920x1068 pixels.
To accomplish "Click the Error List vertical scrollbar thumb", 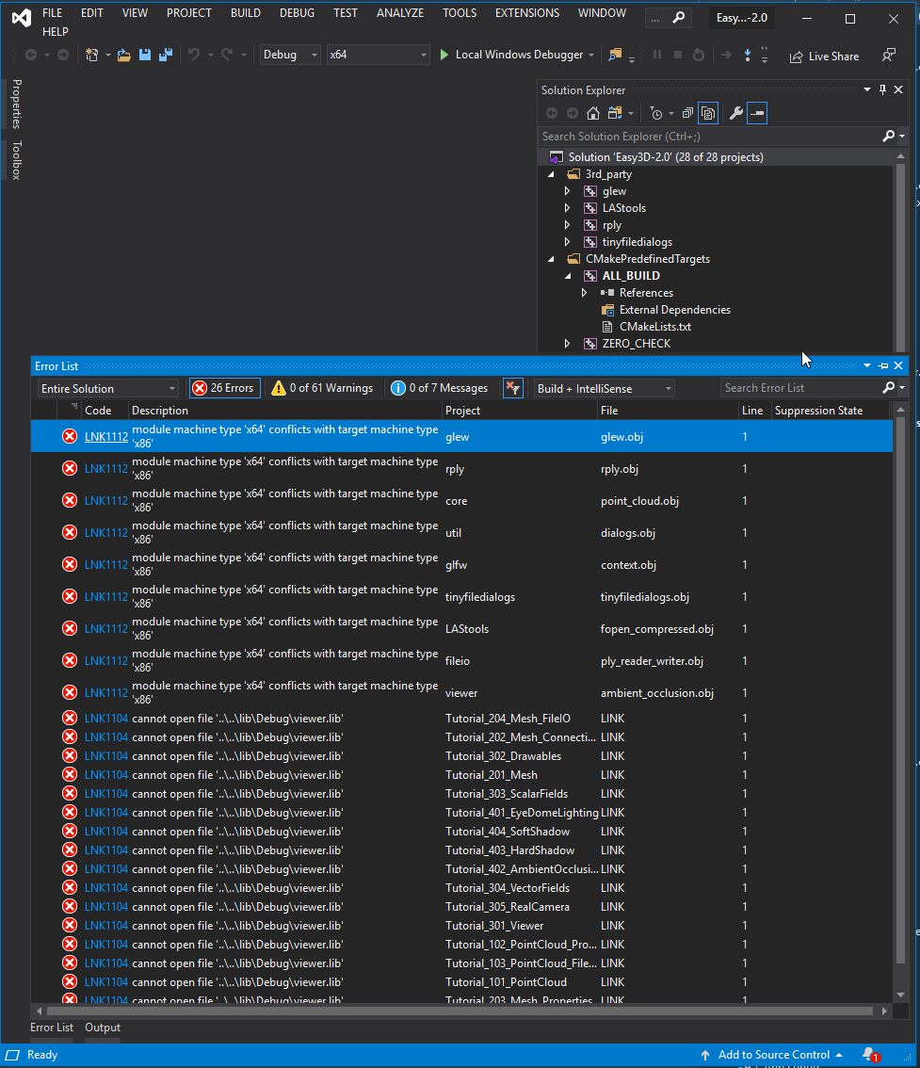I will pos(900,691).
